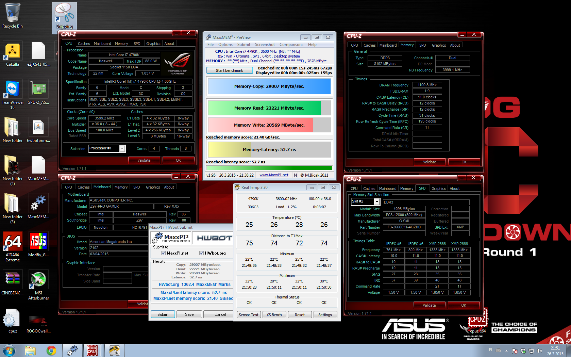Open the e2ji0941_05 file icon
Image resolution: width=571 pixels, height=357 pixels.
coord(38,54)
